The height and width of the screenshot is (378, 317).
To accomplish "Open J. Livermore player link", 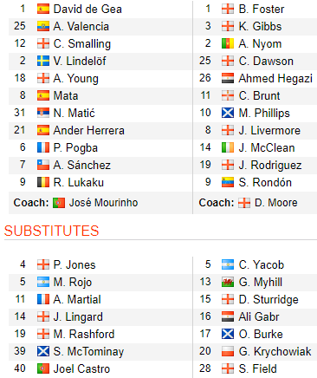I will 269,131.
